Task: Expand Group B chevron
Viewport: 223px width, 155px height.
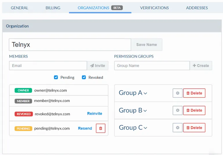Action: [145, 111]
